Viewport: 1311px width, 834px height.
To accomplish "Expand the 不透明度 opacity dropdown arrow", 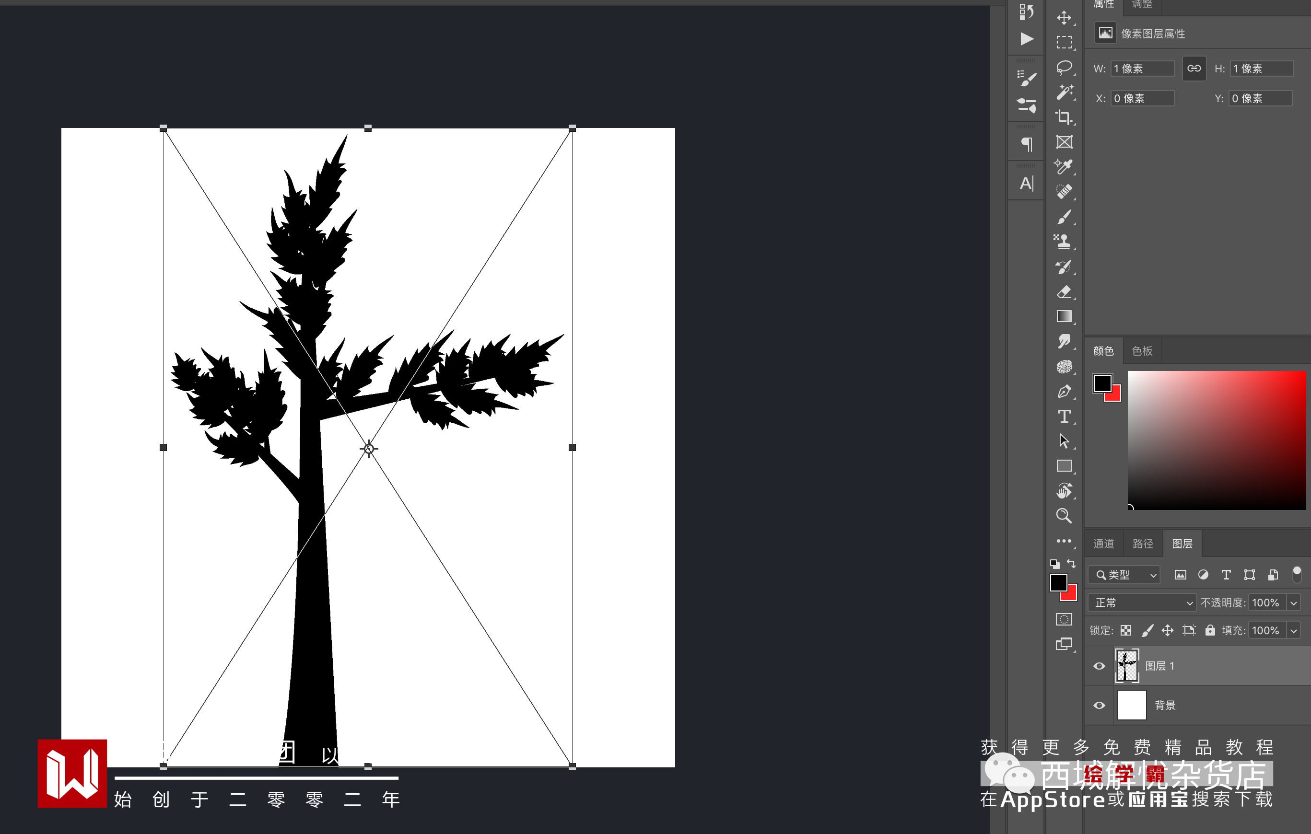I will coord(1294,603).
